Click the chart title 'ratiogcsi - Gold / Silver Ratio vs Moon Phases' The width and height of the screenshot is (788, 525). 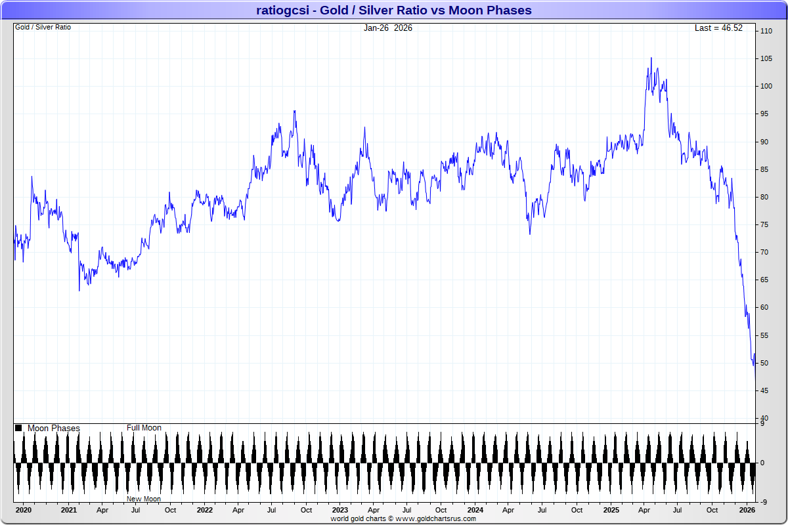(394, 10)
